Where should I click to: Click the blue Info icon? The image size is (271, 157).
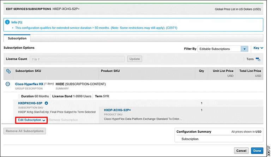click(x=7, y=22)
